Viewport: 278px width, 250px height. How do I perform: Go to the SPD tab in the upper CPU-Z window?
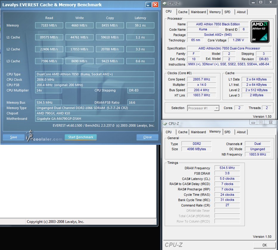(227, 12)
